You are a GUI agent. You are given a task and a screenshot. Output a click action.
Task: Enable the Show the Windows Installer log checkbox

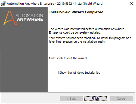pos(57,73)
